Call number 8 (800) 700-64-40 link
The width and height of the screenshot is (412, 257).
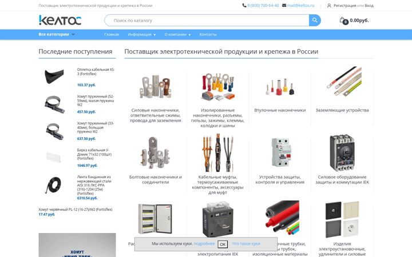pos(263,5)
